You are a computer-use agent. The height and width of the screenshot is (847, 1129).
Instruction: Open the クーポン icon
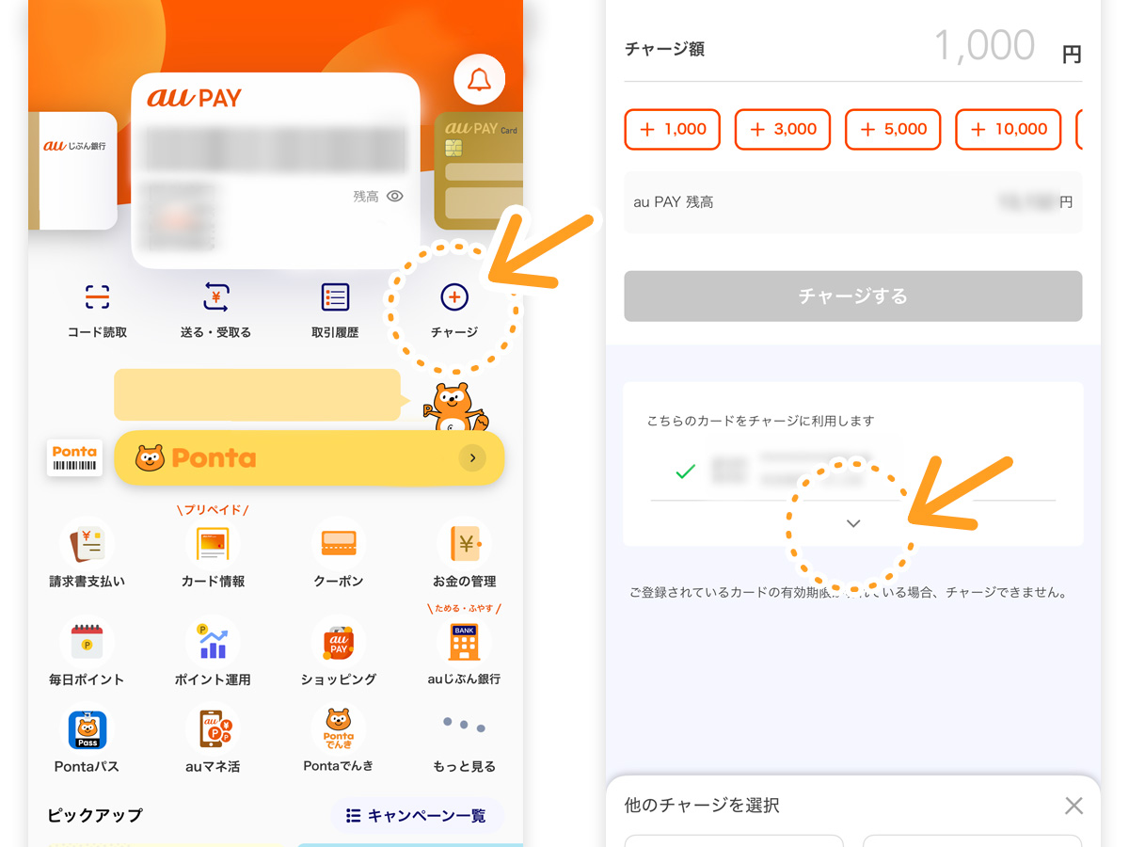(x=339, y=543)
